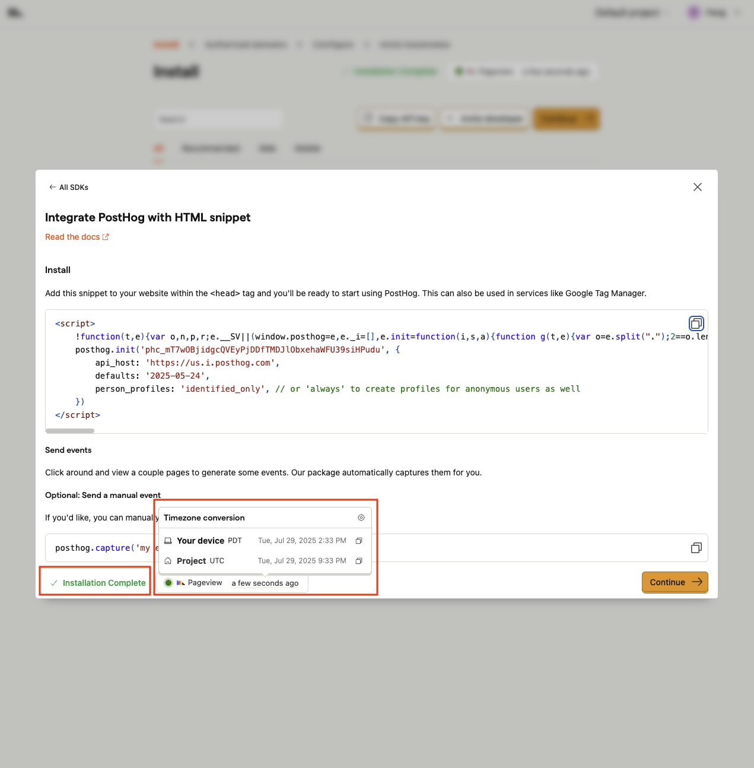Click the defaults '2025-05-24' code line

[x=152, y=376]
